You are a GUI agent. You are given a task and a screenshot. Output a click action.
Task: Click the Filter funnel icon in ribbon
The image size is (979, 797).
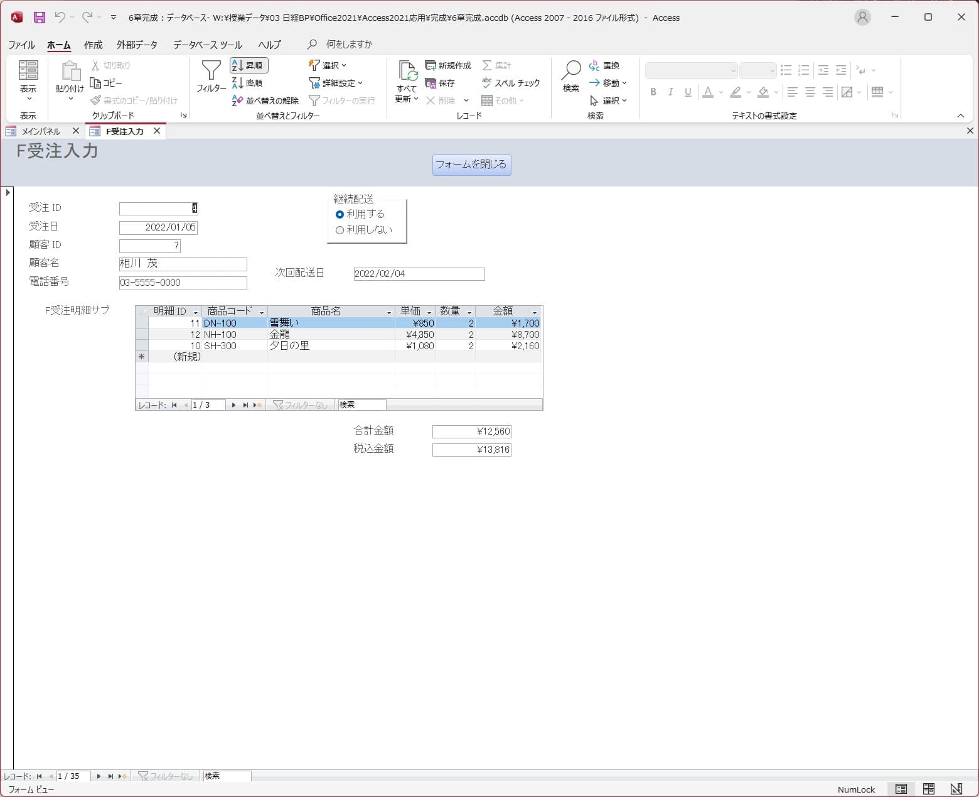pos(211,76)
